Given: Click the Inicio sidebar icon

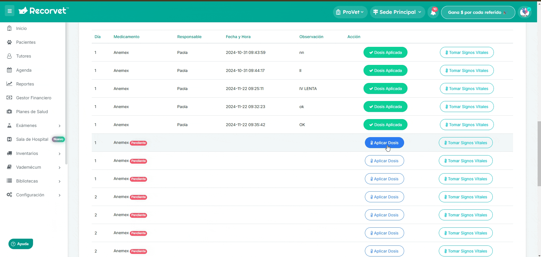Looking at the screenshot, I should tap(9, 28).
